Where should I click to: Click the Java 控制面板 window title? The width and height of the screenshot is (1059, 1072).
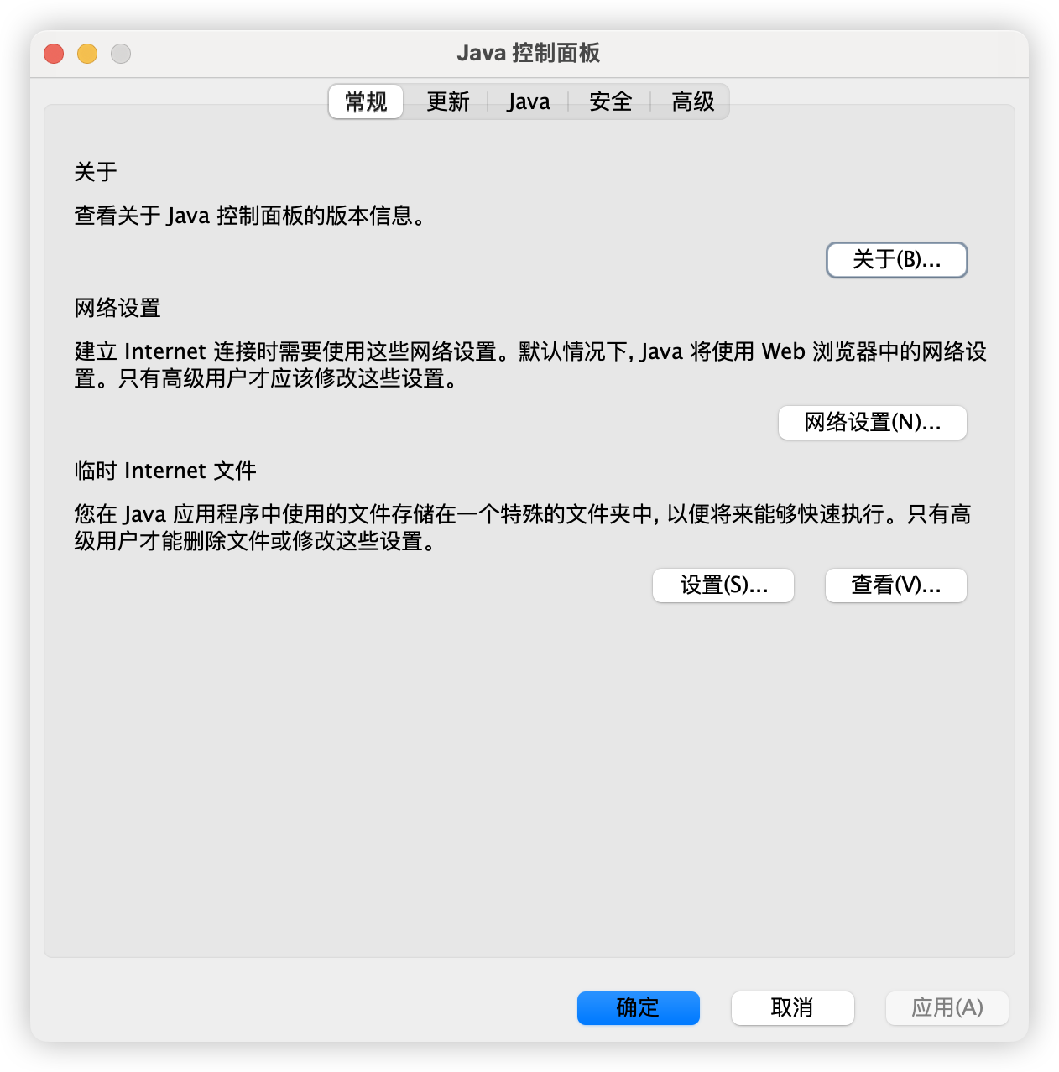(529, 53)
